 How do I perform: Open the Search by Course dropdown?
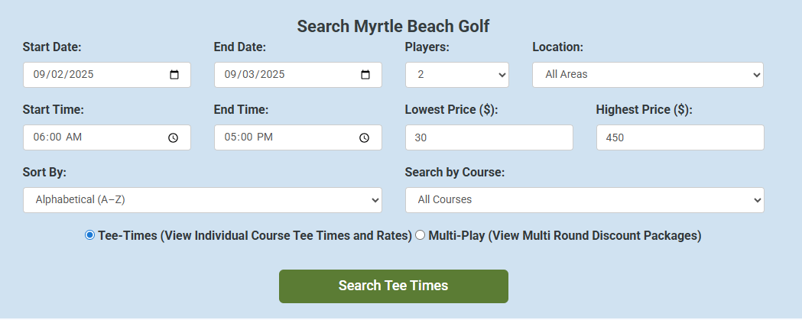point(584,200)
